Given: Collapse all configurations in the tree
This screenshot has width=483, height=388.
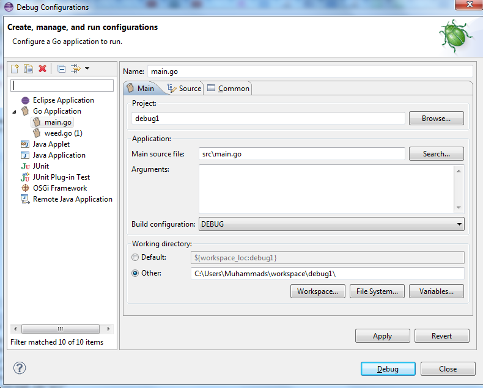Looking at the screenshot, I should point(61,68).
